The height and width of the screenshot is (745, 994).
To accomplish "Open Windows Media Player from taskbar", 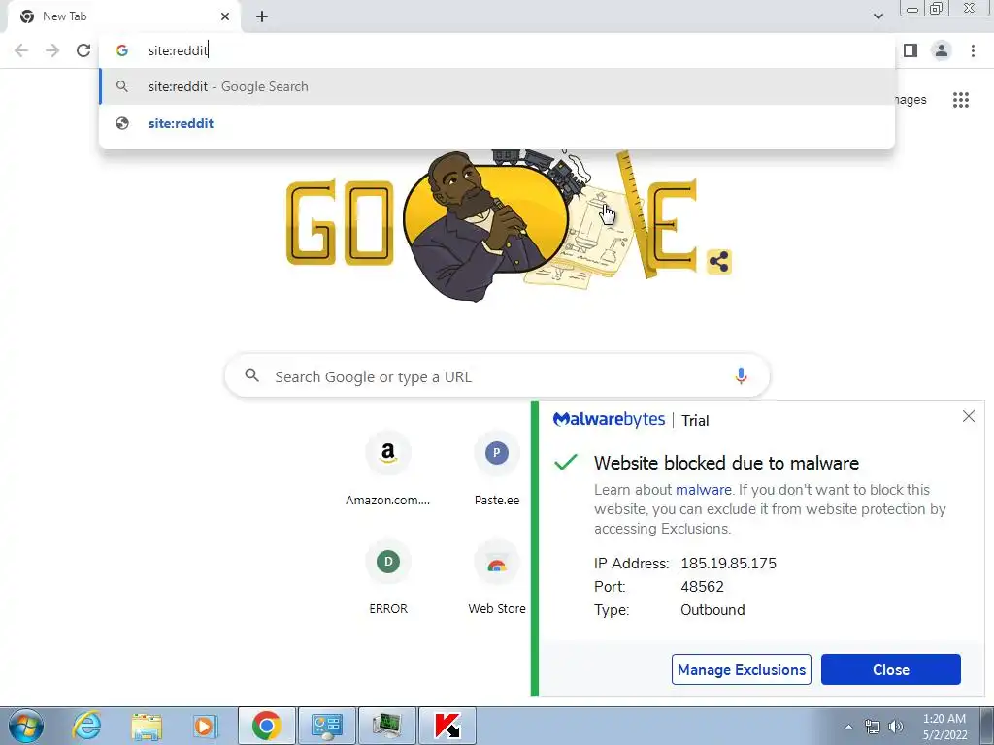I will pyautogui.click(x=206, y=726).
